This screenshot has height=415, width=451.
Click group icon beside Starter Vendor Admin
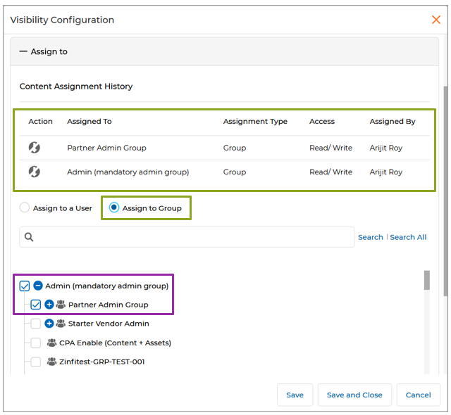point(61,324)
